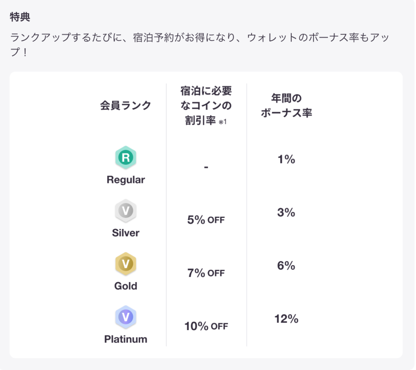416x370 pixels.
Task: Click the 12% Platinum bonus rate
Action: pos(286,319)
